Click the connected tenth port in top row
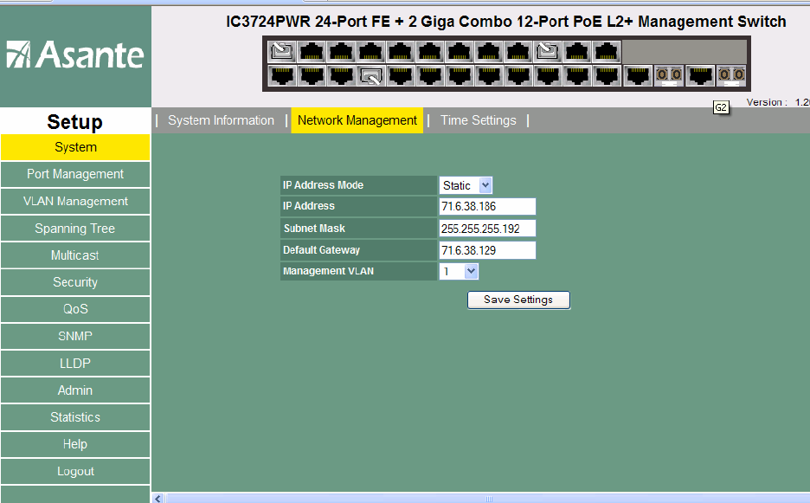The image size is (810, 503). 548,52
